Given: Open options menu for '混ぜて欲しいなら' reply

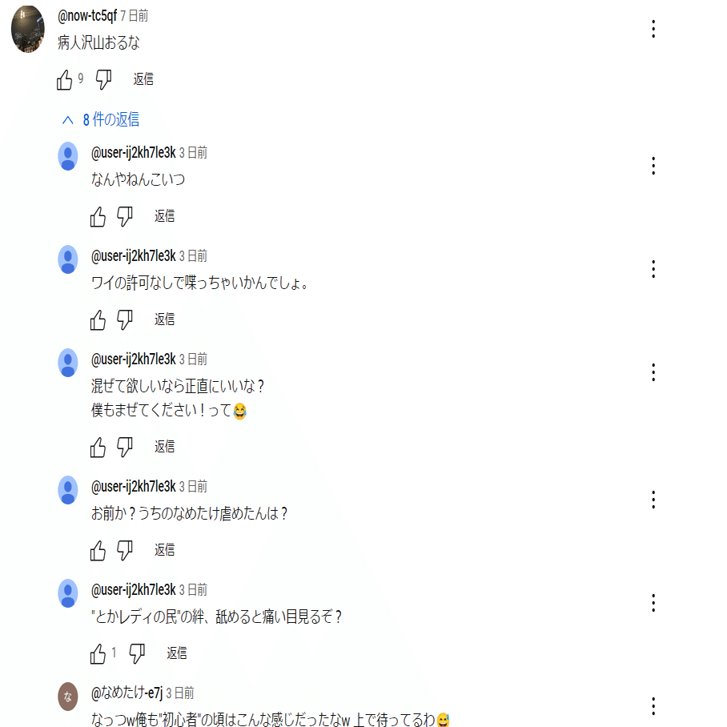Looking at the screenshot, I should 653,372.
